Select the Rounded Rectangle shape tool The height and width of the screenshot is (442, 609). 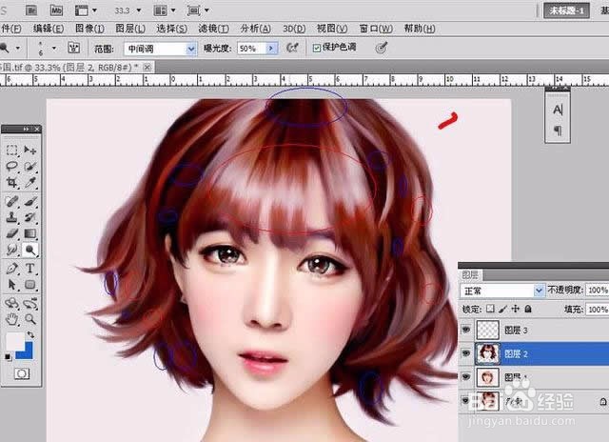click(x=29, y=285)
